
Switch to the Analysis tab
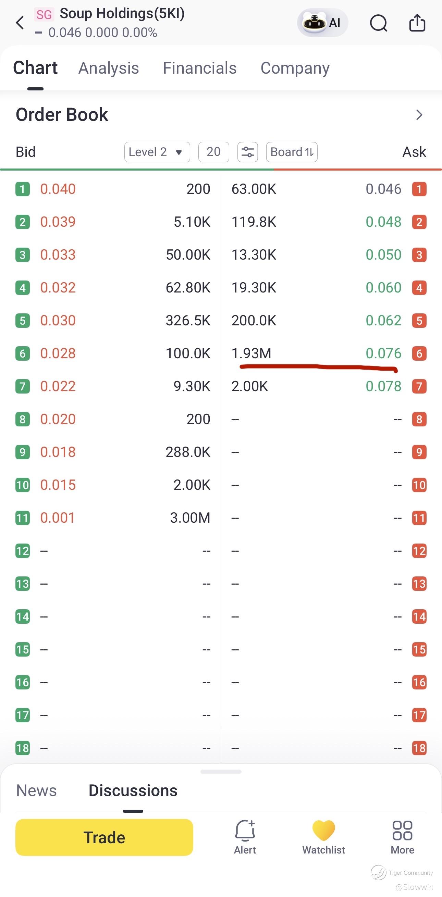[x=109, y=68]
